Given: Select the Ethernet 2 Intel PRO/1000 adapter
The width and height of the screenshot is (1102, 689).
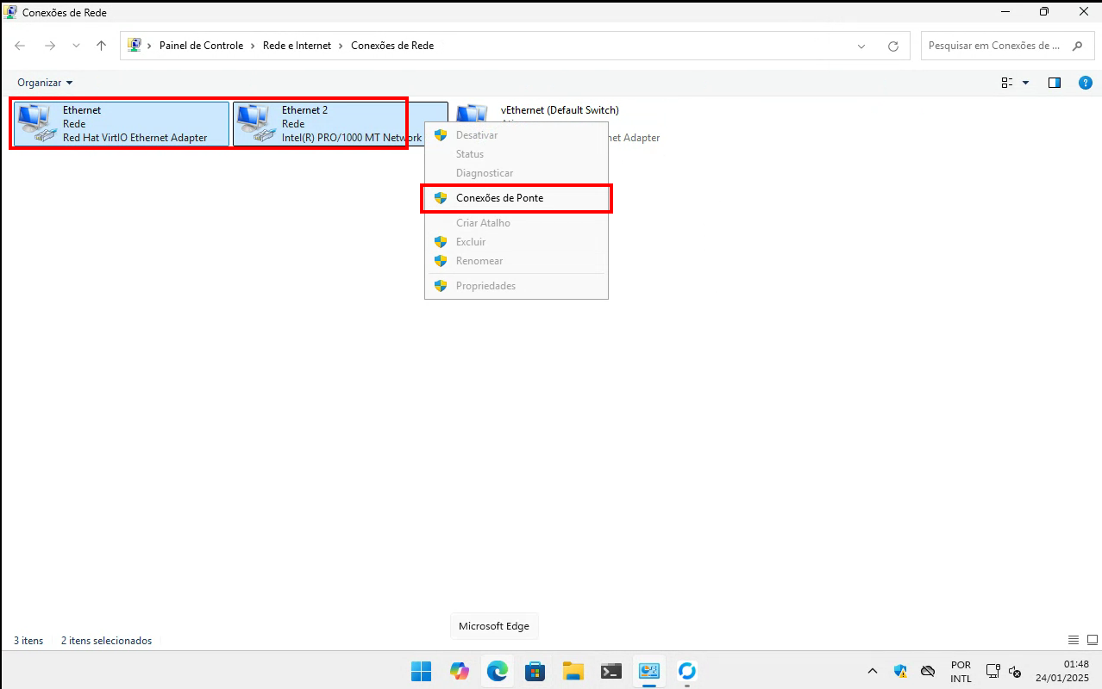Looking at the screenshot, I should tap(328, 124).
